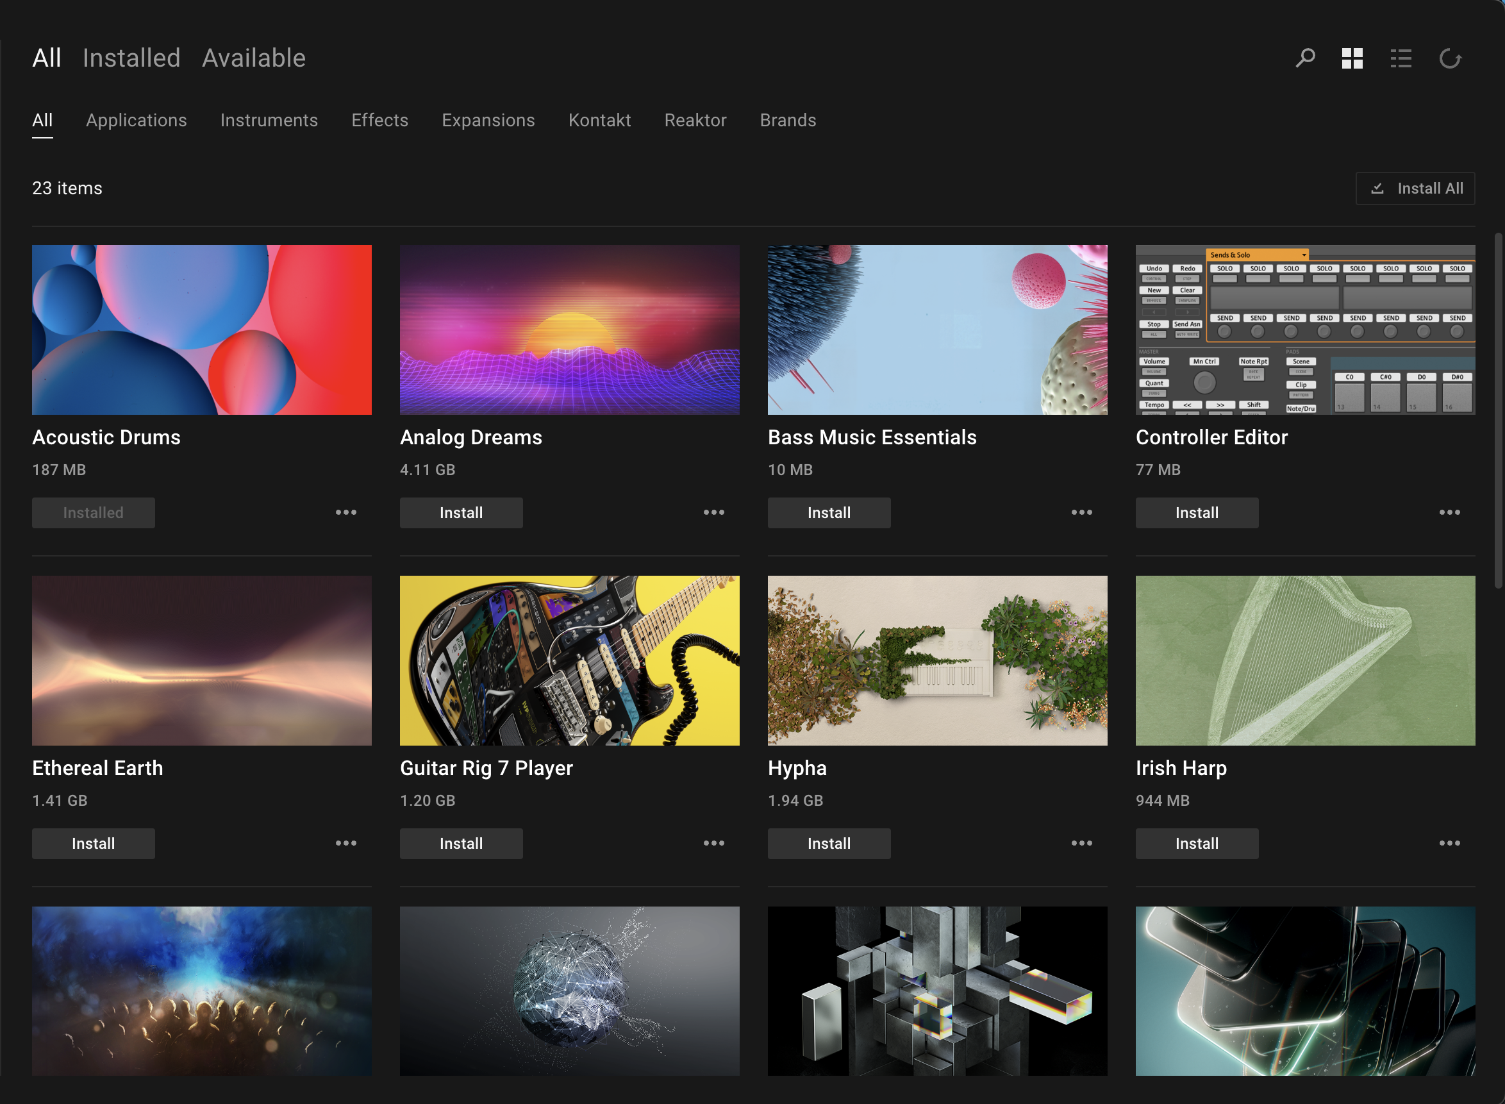Switch to list view layout
Viewport: 1505px width, 1104px height.
coord(1401,58)
